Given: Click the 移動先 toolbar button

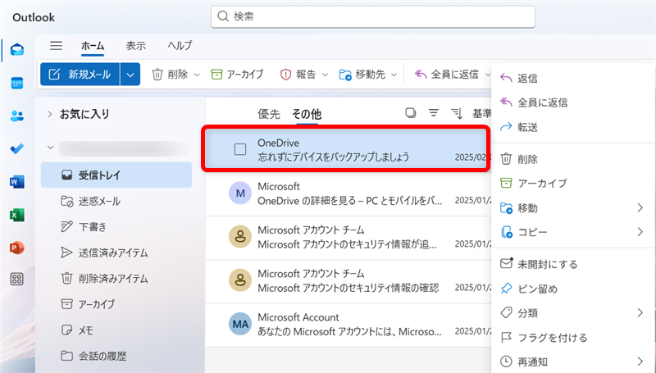Looking at the screenshot, I should pyautogui.click(x=362, y=75).
